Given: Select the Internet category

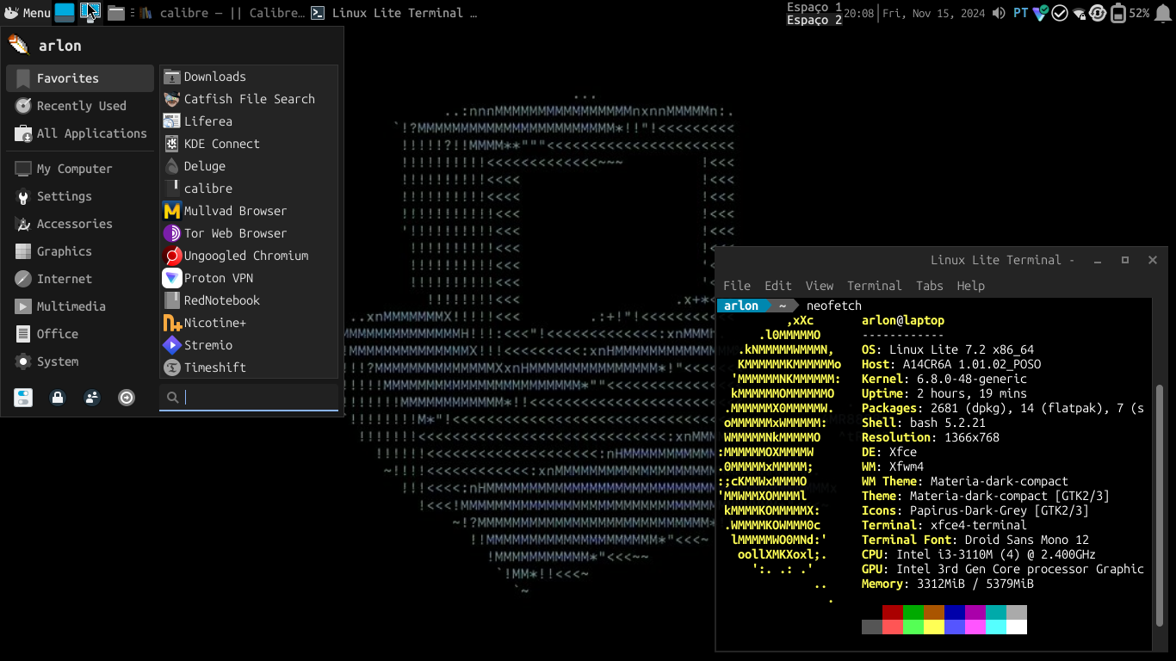Looking at the screenshot, I should (x=80, y=279).
